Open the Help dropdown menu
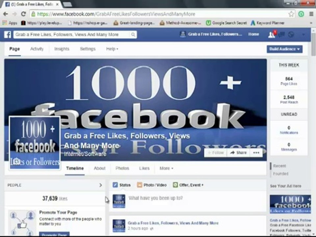The image size is (316, 237). 112,49
